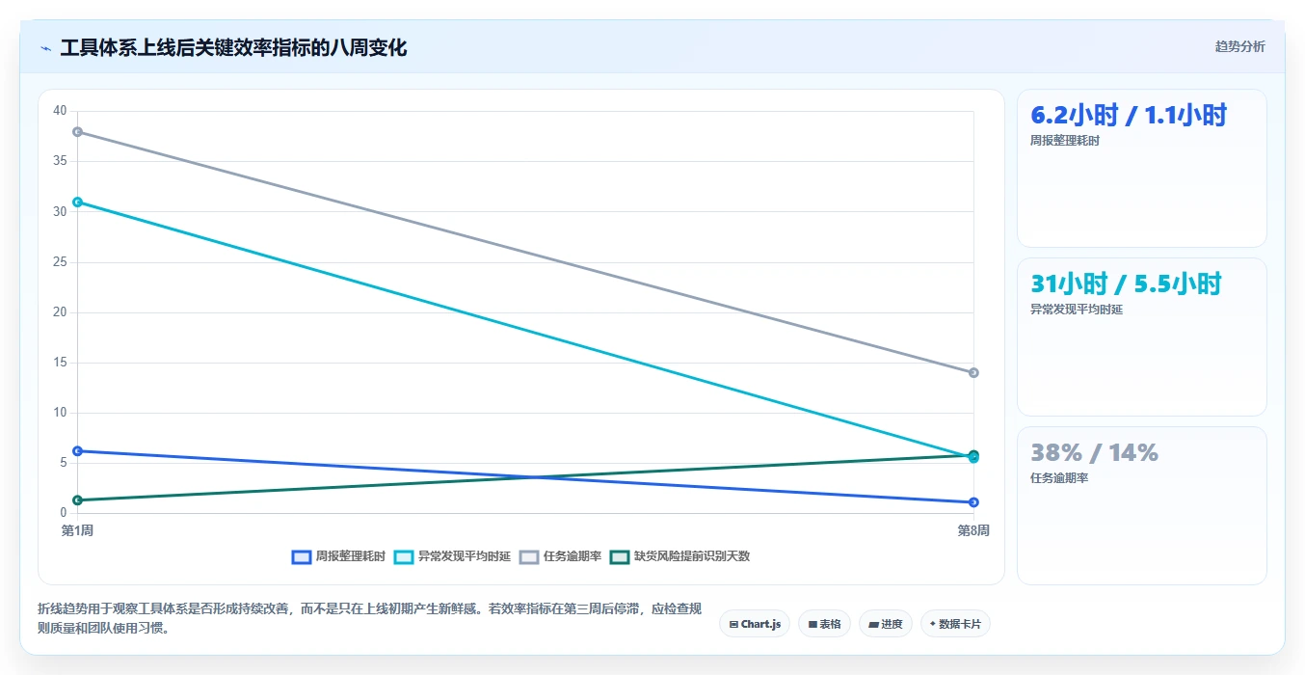The image size is (1305, 675).
Task: Open the 6.2小时 / 1.1小时 data card
Action: pyautogui.click(x=1141, y=168)
